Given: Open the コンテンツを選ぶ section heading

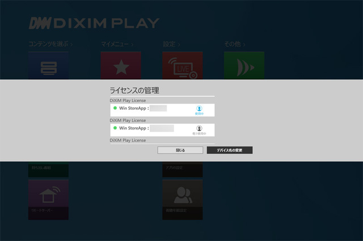Looking at the screenshot, I should (50, 44).
